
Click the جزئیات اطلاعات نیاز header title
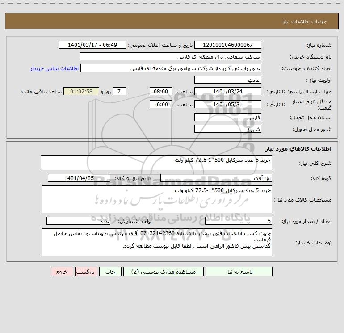[x=305, y=21]
